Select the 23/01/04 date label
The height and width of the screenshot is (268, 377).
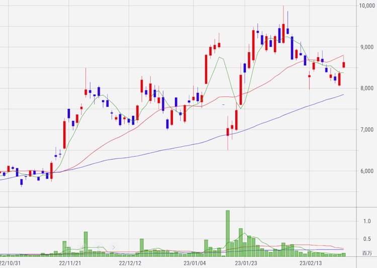(195, 263)
